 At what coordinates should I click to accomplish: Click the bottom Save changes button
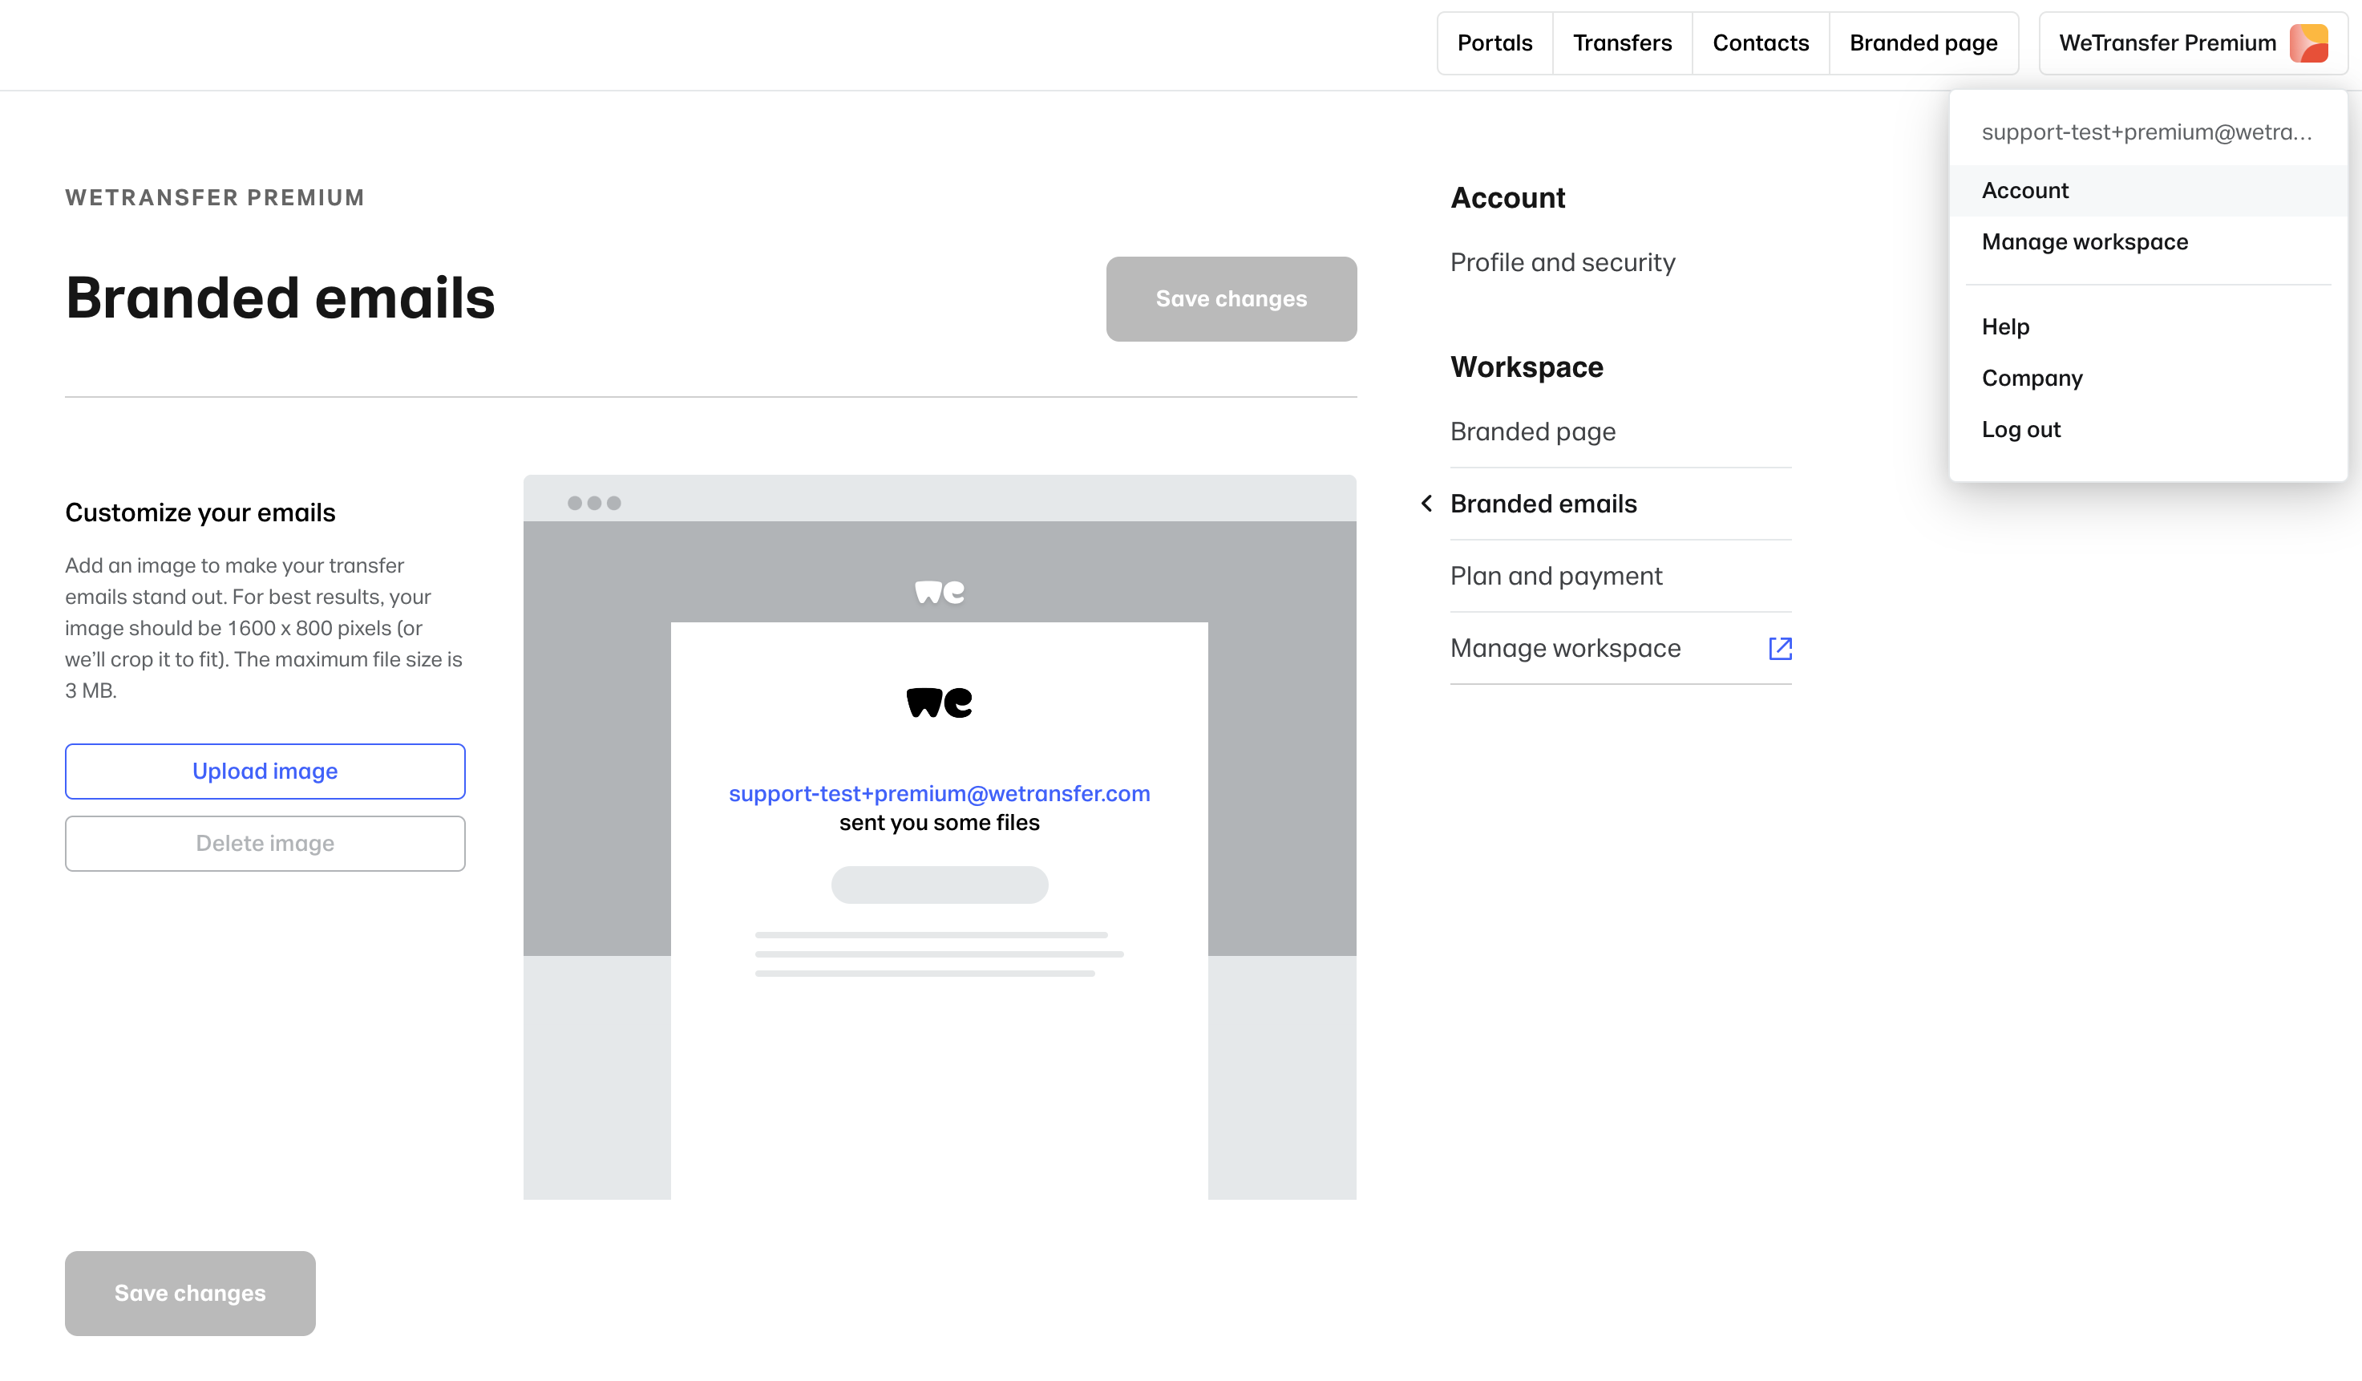pyautogui.click(x=190, y=1294)
